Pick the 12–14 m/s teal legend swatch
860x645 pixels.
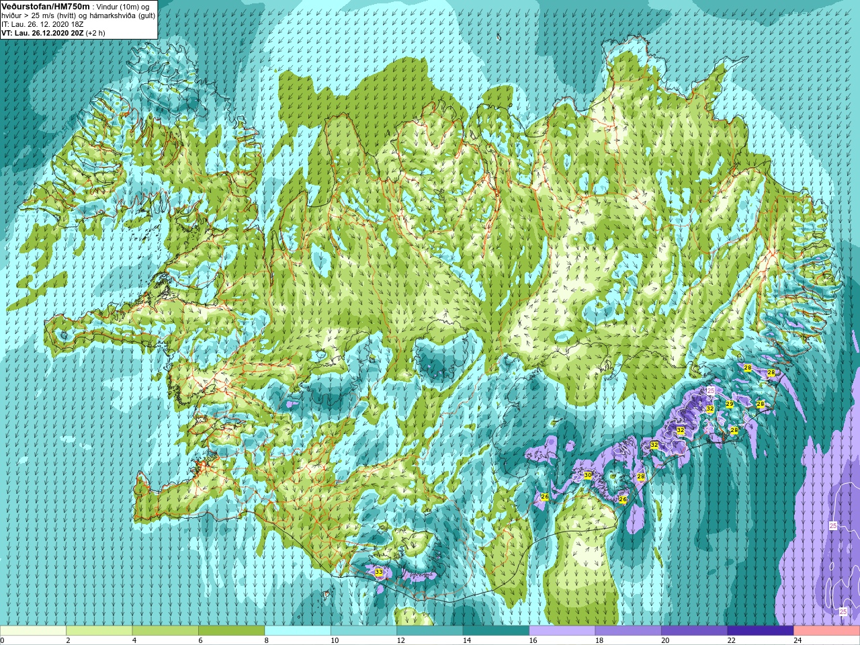[430, 631]
